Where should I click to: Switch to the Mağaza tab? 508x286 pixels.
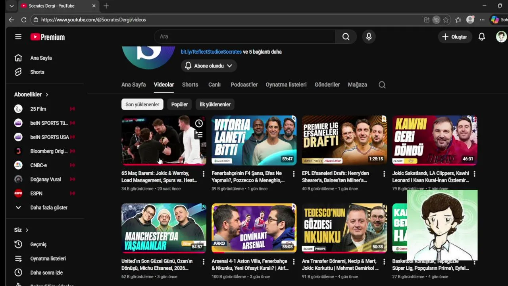pyautogui.click(x=358, y=85)
